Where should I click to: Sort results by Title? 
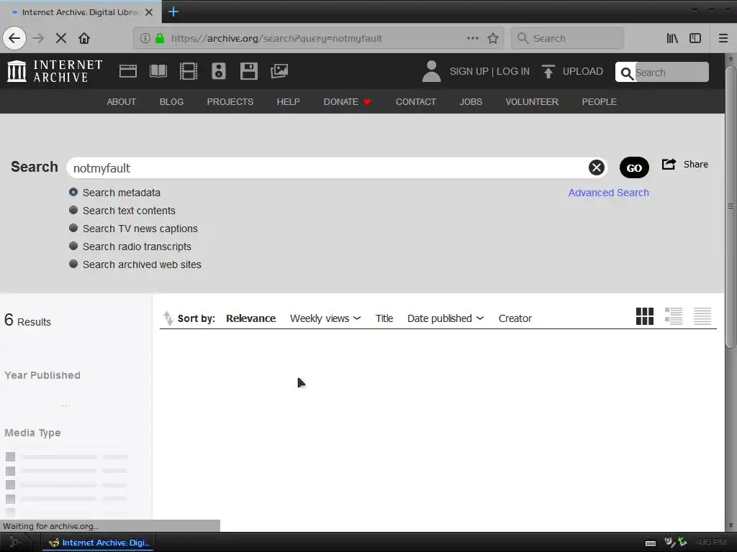click(384, 318)
